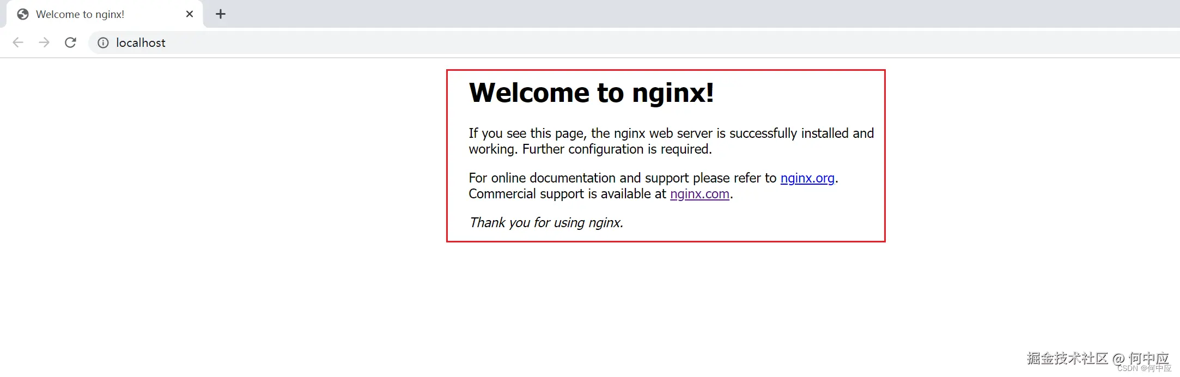The width and height of the screenshot is (1180, 377).
Task: Click the Welcome to nginx! heading
Action: [x=591, y=93]
